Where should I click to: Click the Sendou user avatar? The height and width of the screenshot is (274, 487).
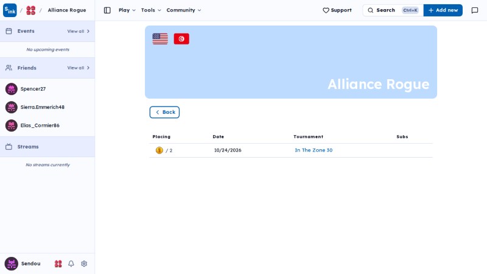click(11, 264)
